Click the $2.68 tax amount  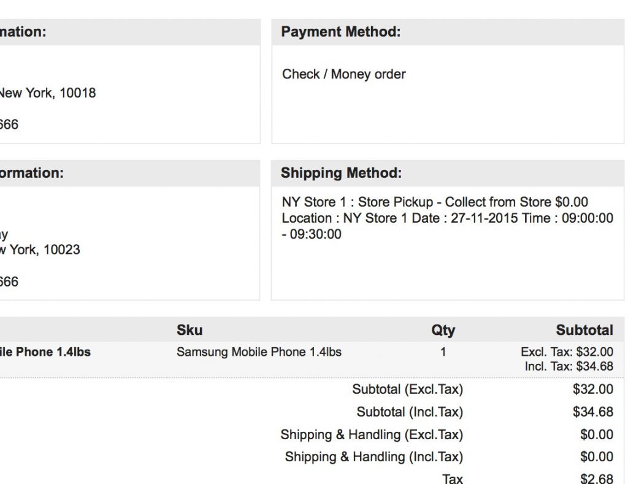596,478
